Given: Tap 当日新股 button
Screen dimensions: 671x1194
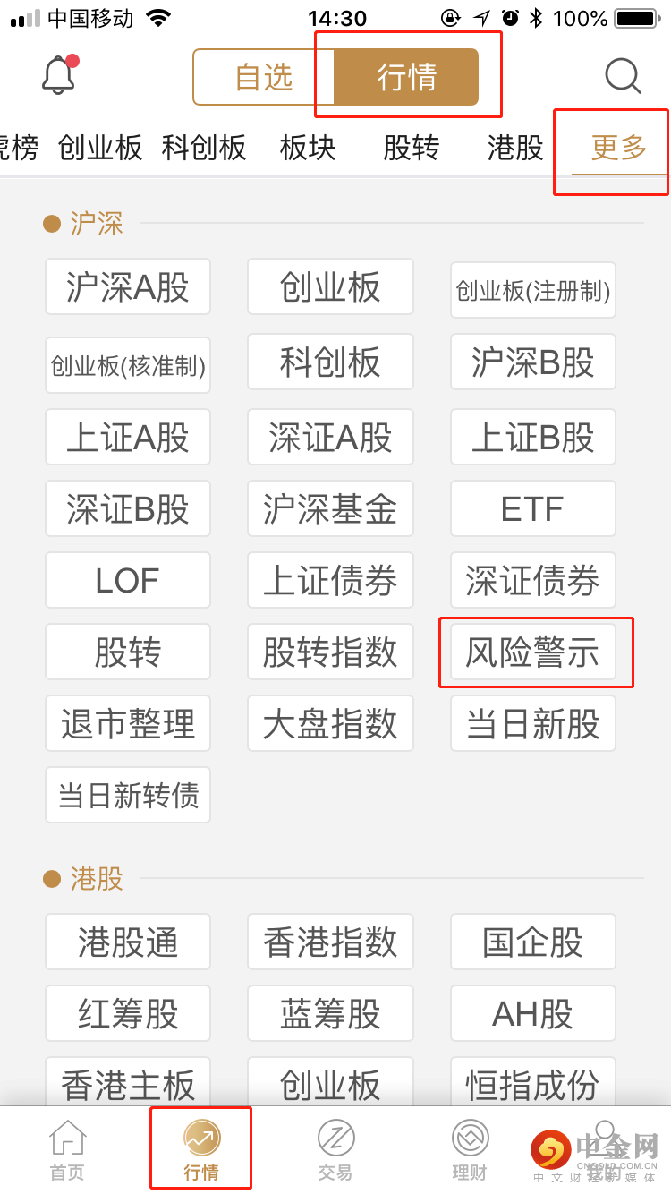Looking at the screenshot, I should click(533, 724).
